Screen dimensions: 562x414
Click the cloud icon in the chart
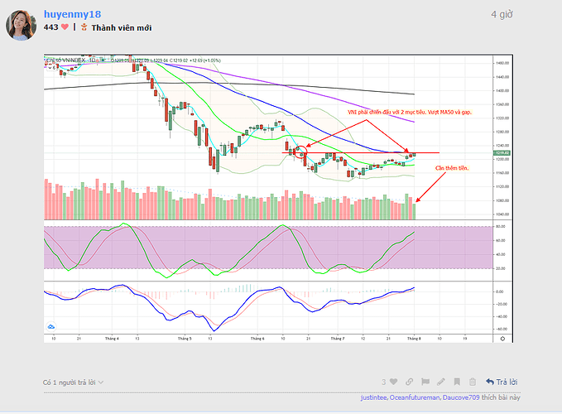pos(50,326)
